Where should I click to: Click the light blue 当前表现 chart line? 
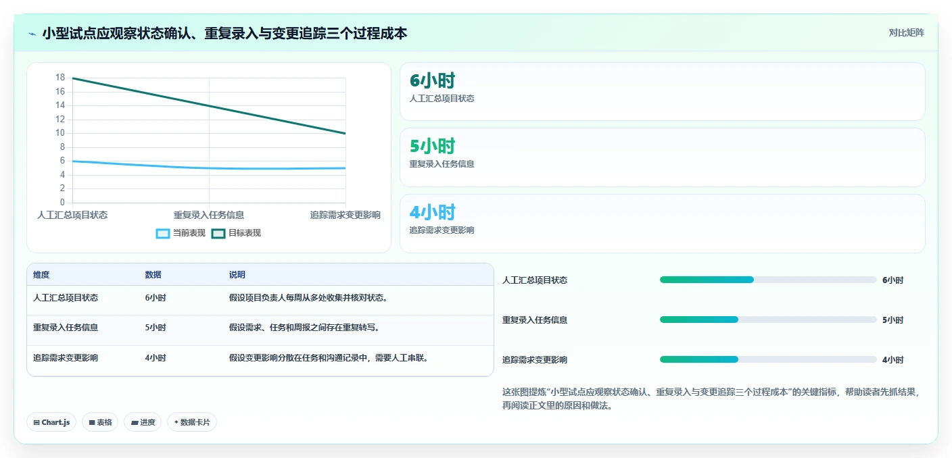click(209, 168)
